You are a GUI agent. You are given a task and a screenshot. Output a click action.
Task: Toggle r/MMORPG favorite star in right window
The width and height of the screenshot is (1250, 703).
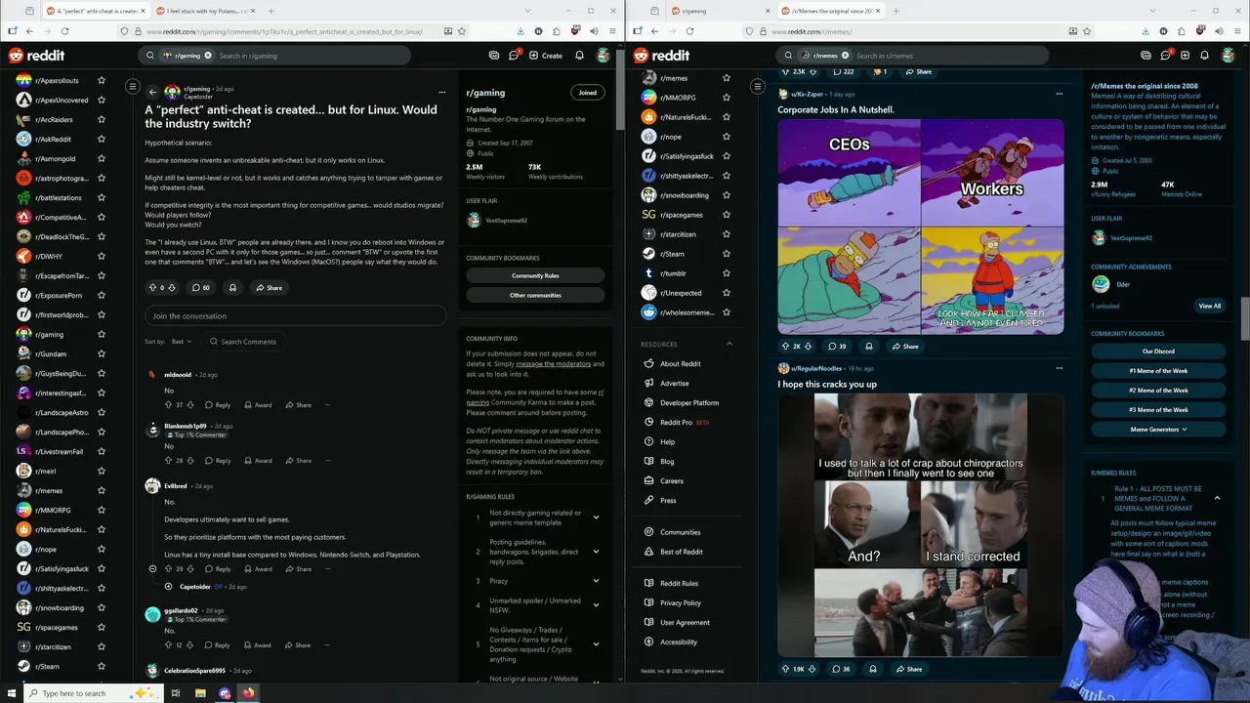click(x=726, y=98)
